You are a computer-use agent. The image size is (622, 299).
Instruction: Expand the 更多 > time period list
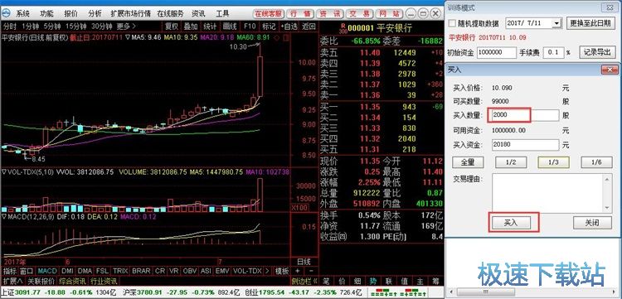126,27
